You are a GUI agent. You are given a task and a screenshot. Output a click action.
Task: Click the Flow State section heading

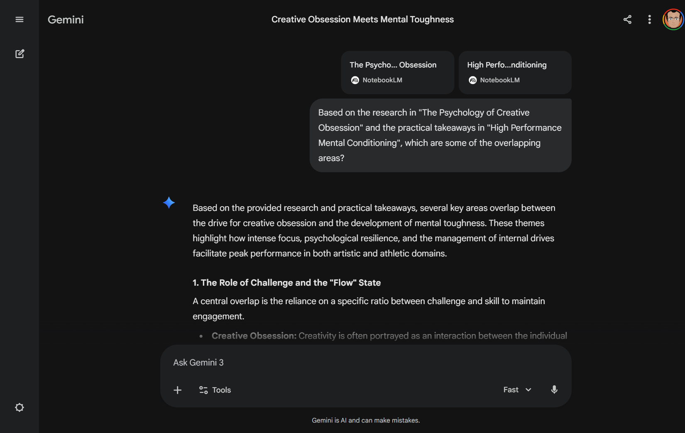pos(286,283)
